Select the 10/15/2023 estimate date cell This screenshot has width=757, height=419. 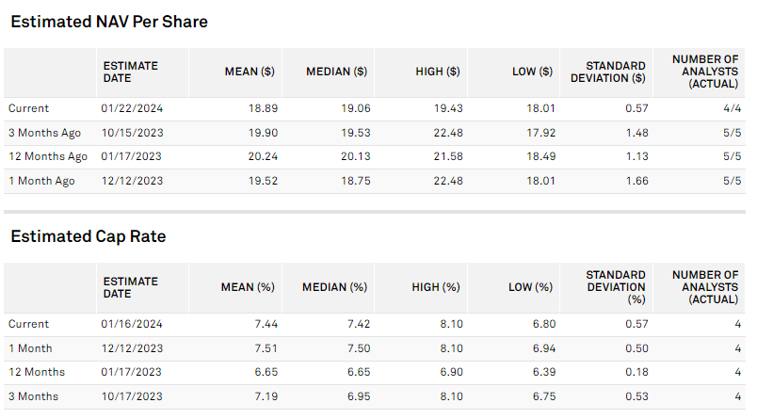128,133
